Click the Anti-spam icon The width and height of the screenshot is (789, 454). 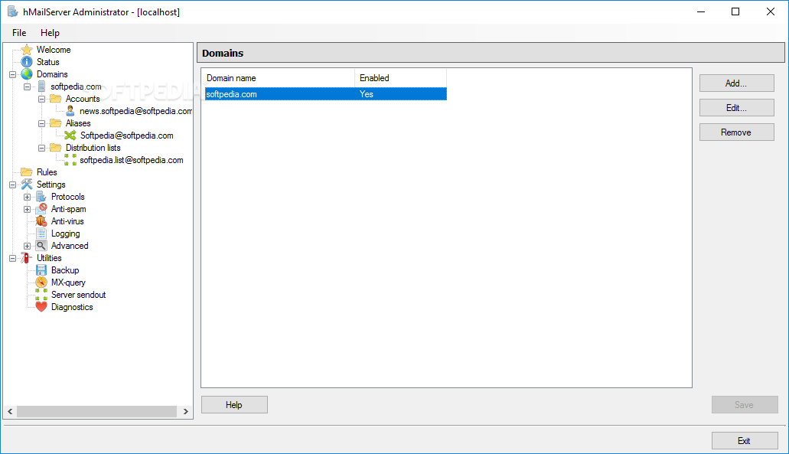(41, 209)
